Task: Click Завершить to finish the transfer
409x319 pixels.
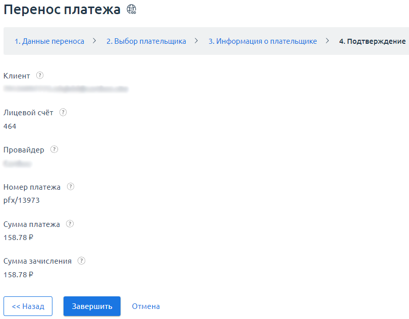Action: coord(92,306)
